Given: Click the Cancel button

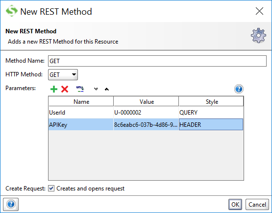Looking at the screenshot, I should click(x=257, y=204).
